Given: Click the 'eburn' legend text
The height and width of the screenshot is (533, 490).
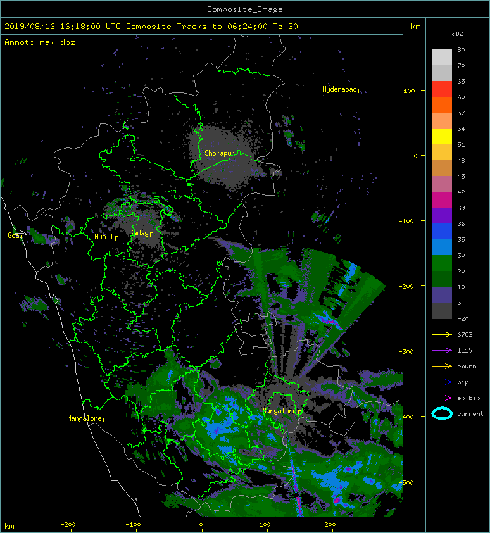Looking at the screenshot, I should [467, 367].
